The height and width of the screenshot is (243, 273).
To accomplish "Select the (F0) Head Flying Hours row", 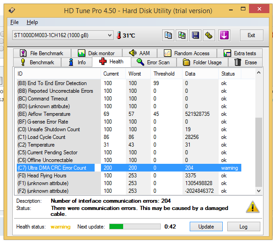I will (x=129, y=176).
